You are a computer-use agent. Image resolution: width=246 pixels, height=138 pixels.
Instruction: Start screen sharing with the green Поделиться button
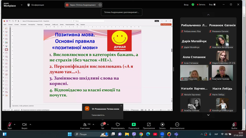134,126
